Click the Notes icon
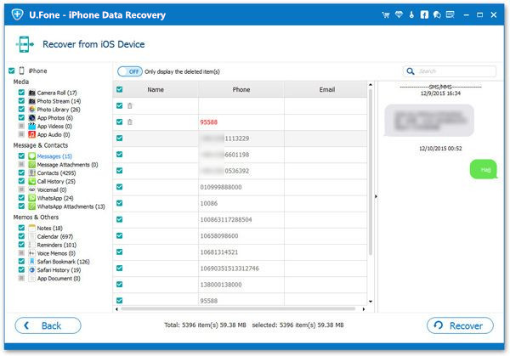This screenshot has height=356, width=510. (x=32, y=228)
